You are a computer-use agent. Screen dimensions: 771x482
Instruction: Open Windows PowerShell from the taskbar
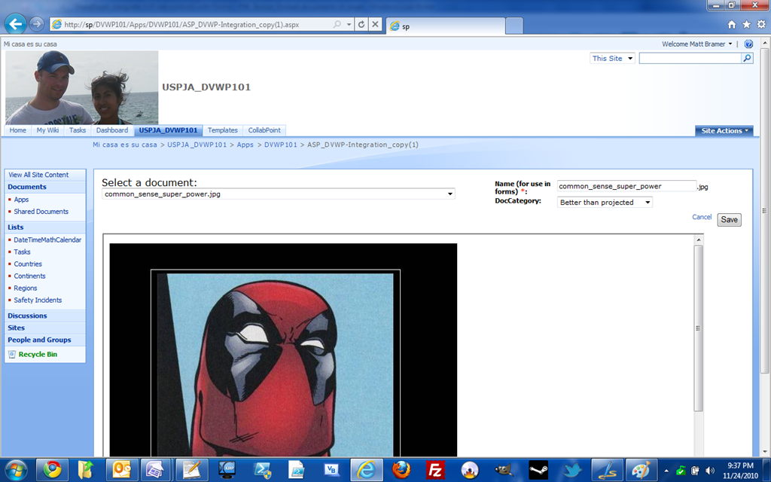[261, 470]
